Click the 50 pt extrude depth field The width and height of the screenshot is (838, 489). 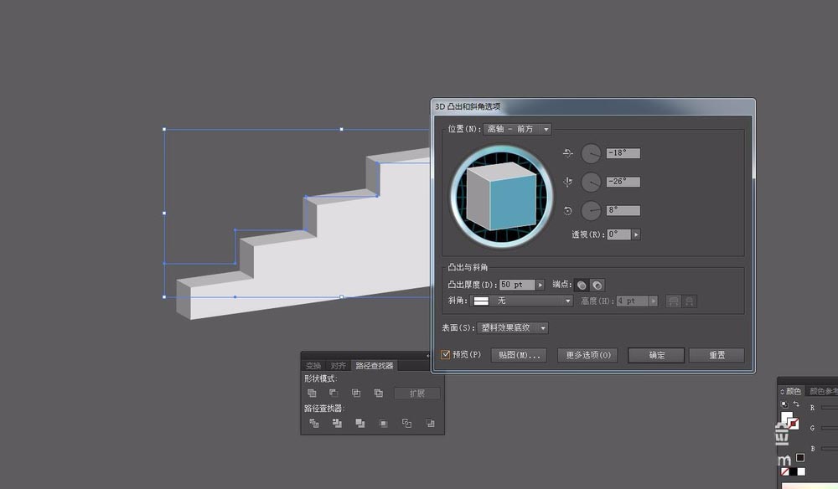pos(517,285)
